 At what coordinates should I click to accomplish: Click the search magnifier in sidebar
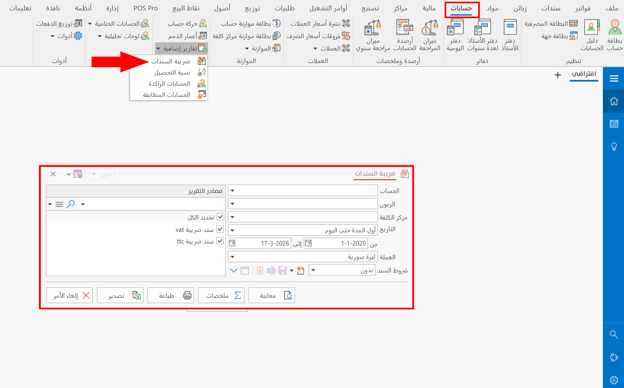click(x=614, y=334)
